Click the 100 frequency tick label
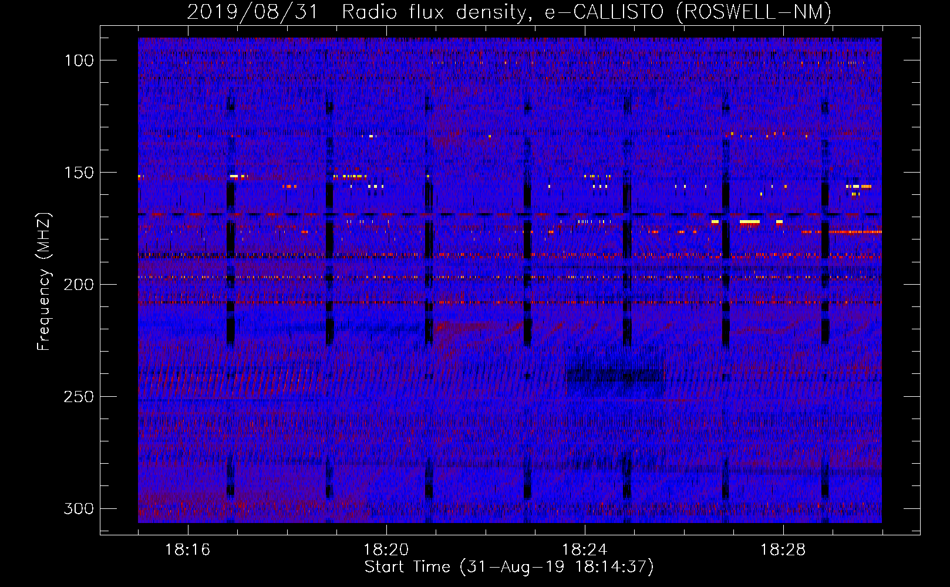This screenshot has height=587, width=950. tap(79, 60)
